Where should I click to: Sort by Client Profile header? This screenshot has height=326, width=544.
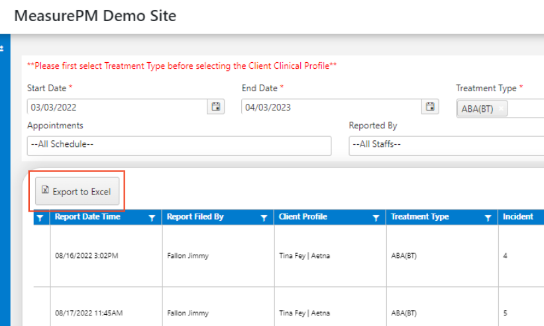pyautogui.click(x=303, y=217)
